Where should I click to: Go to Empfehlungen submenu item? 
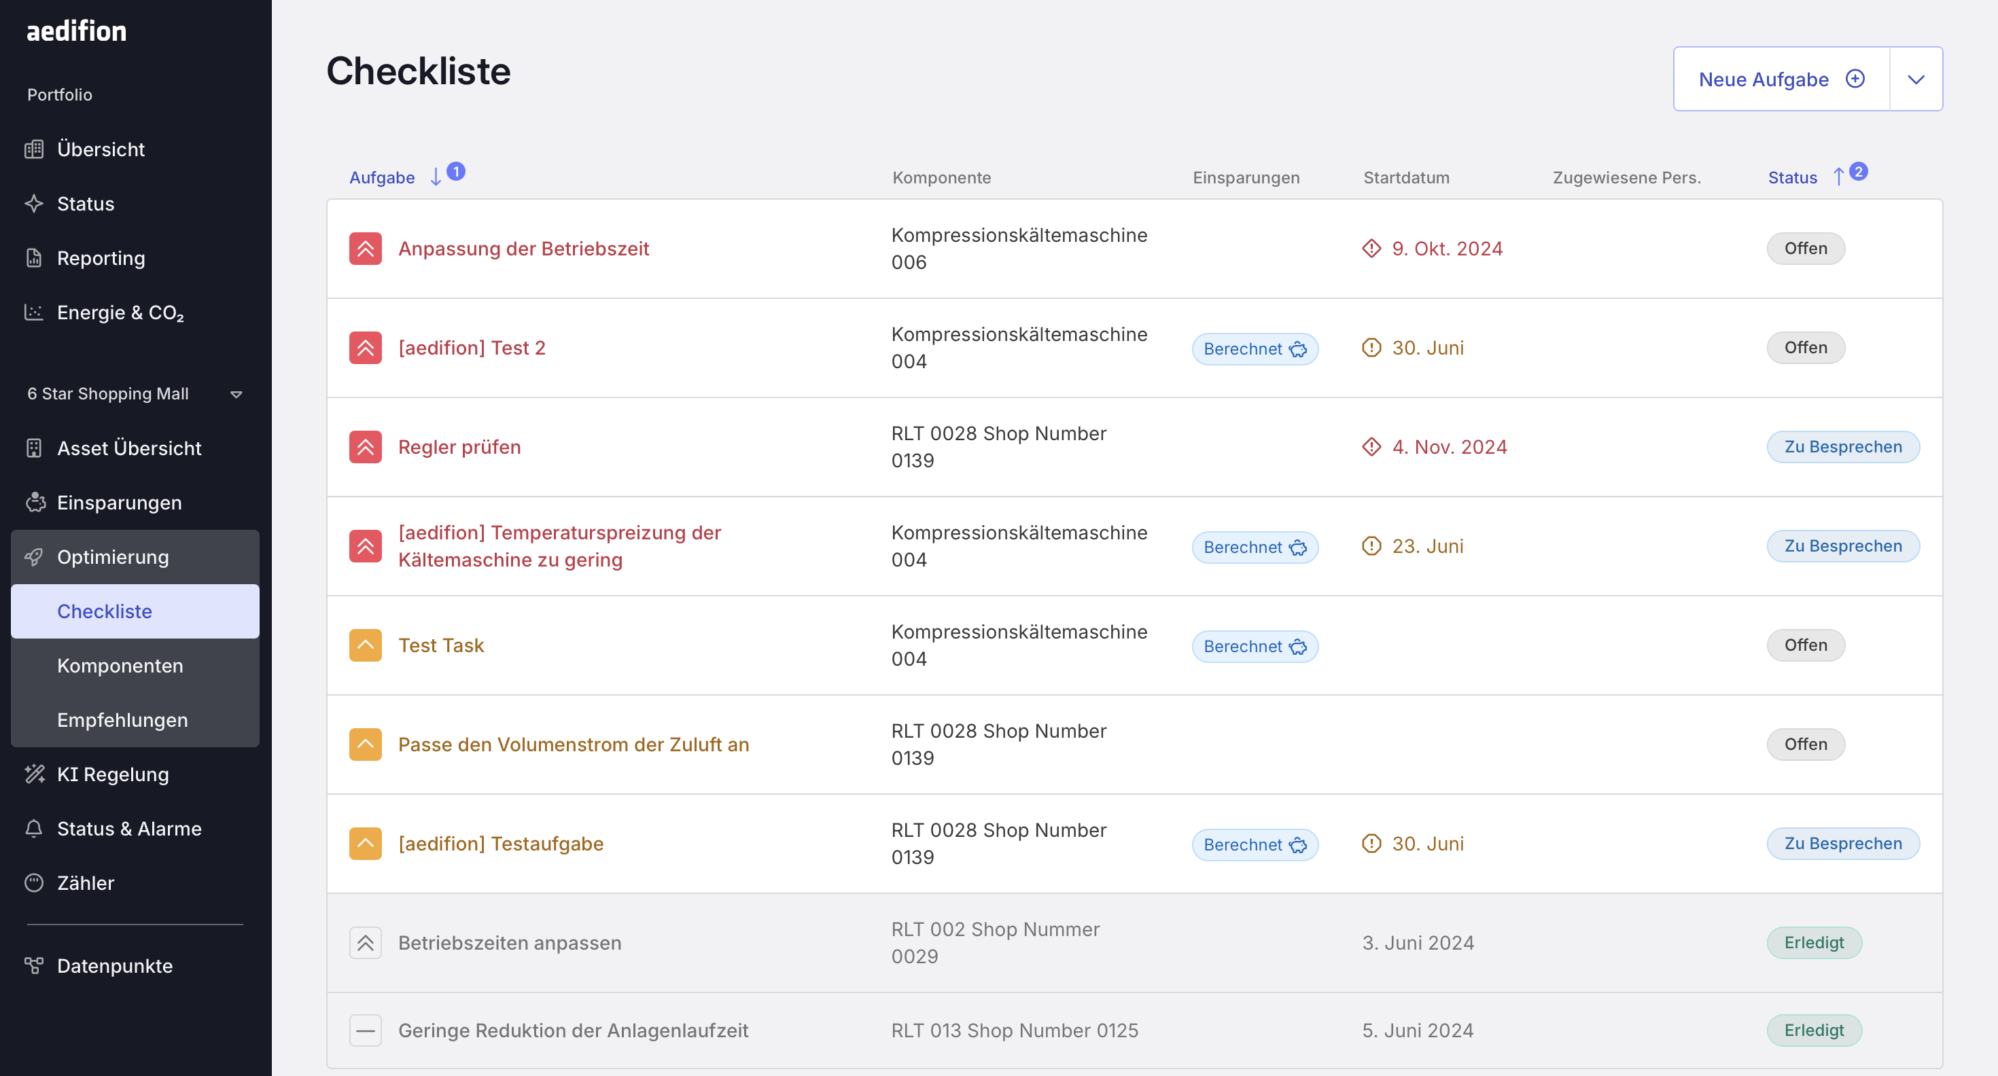(x=122, y=720)
